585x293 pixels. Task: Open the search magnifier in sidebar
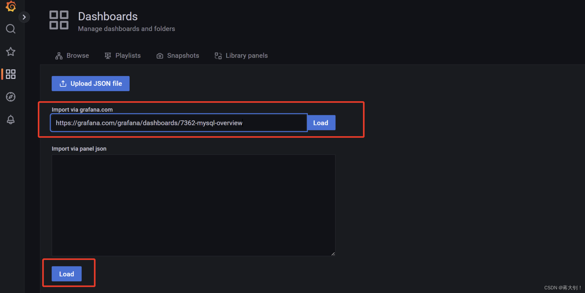11,29
